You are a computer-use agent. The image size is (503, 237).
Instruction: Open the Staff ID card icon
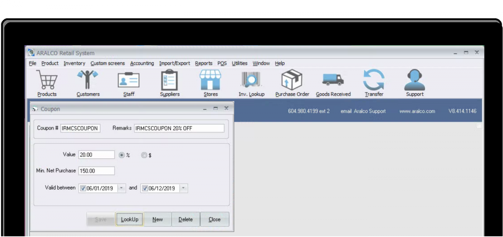coord(129,80)
